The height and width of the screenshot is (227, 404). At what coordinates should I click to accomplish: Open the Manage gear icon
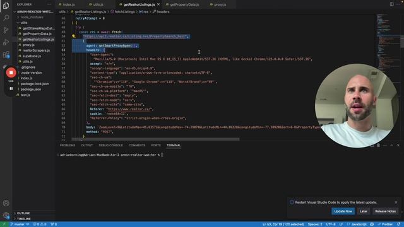6,215
